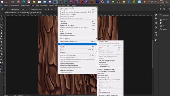The image size is (170, 96).
Task: Open the Paragraph panel icon
Action: 156,35
